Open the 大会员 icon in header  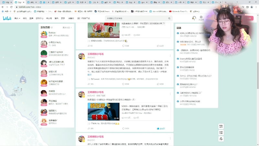201,18
